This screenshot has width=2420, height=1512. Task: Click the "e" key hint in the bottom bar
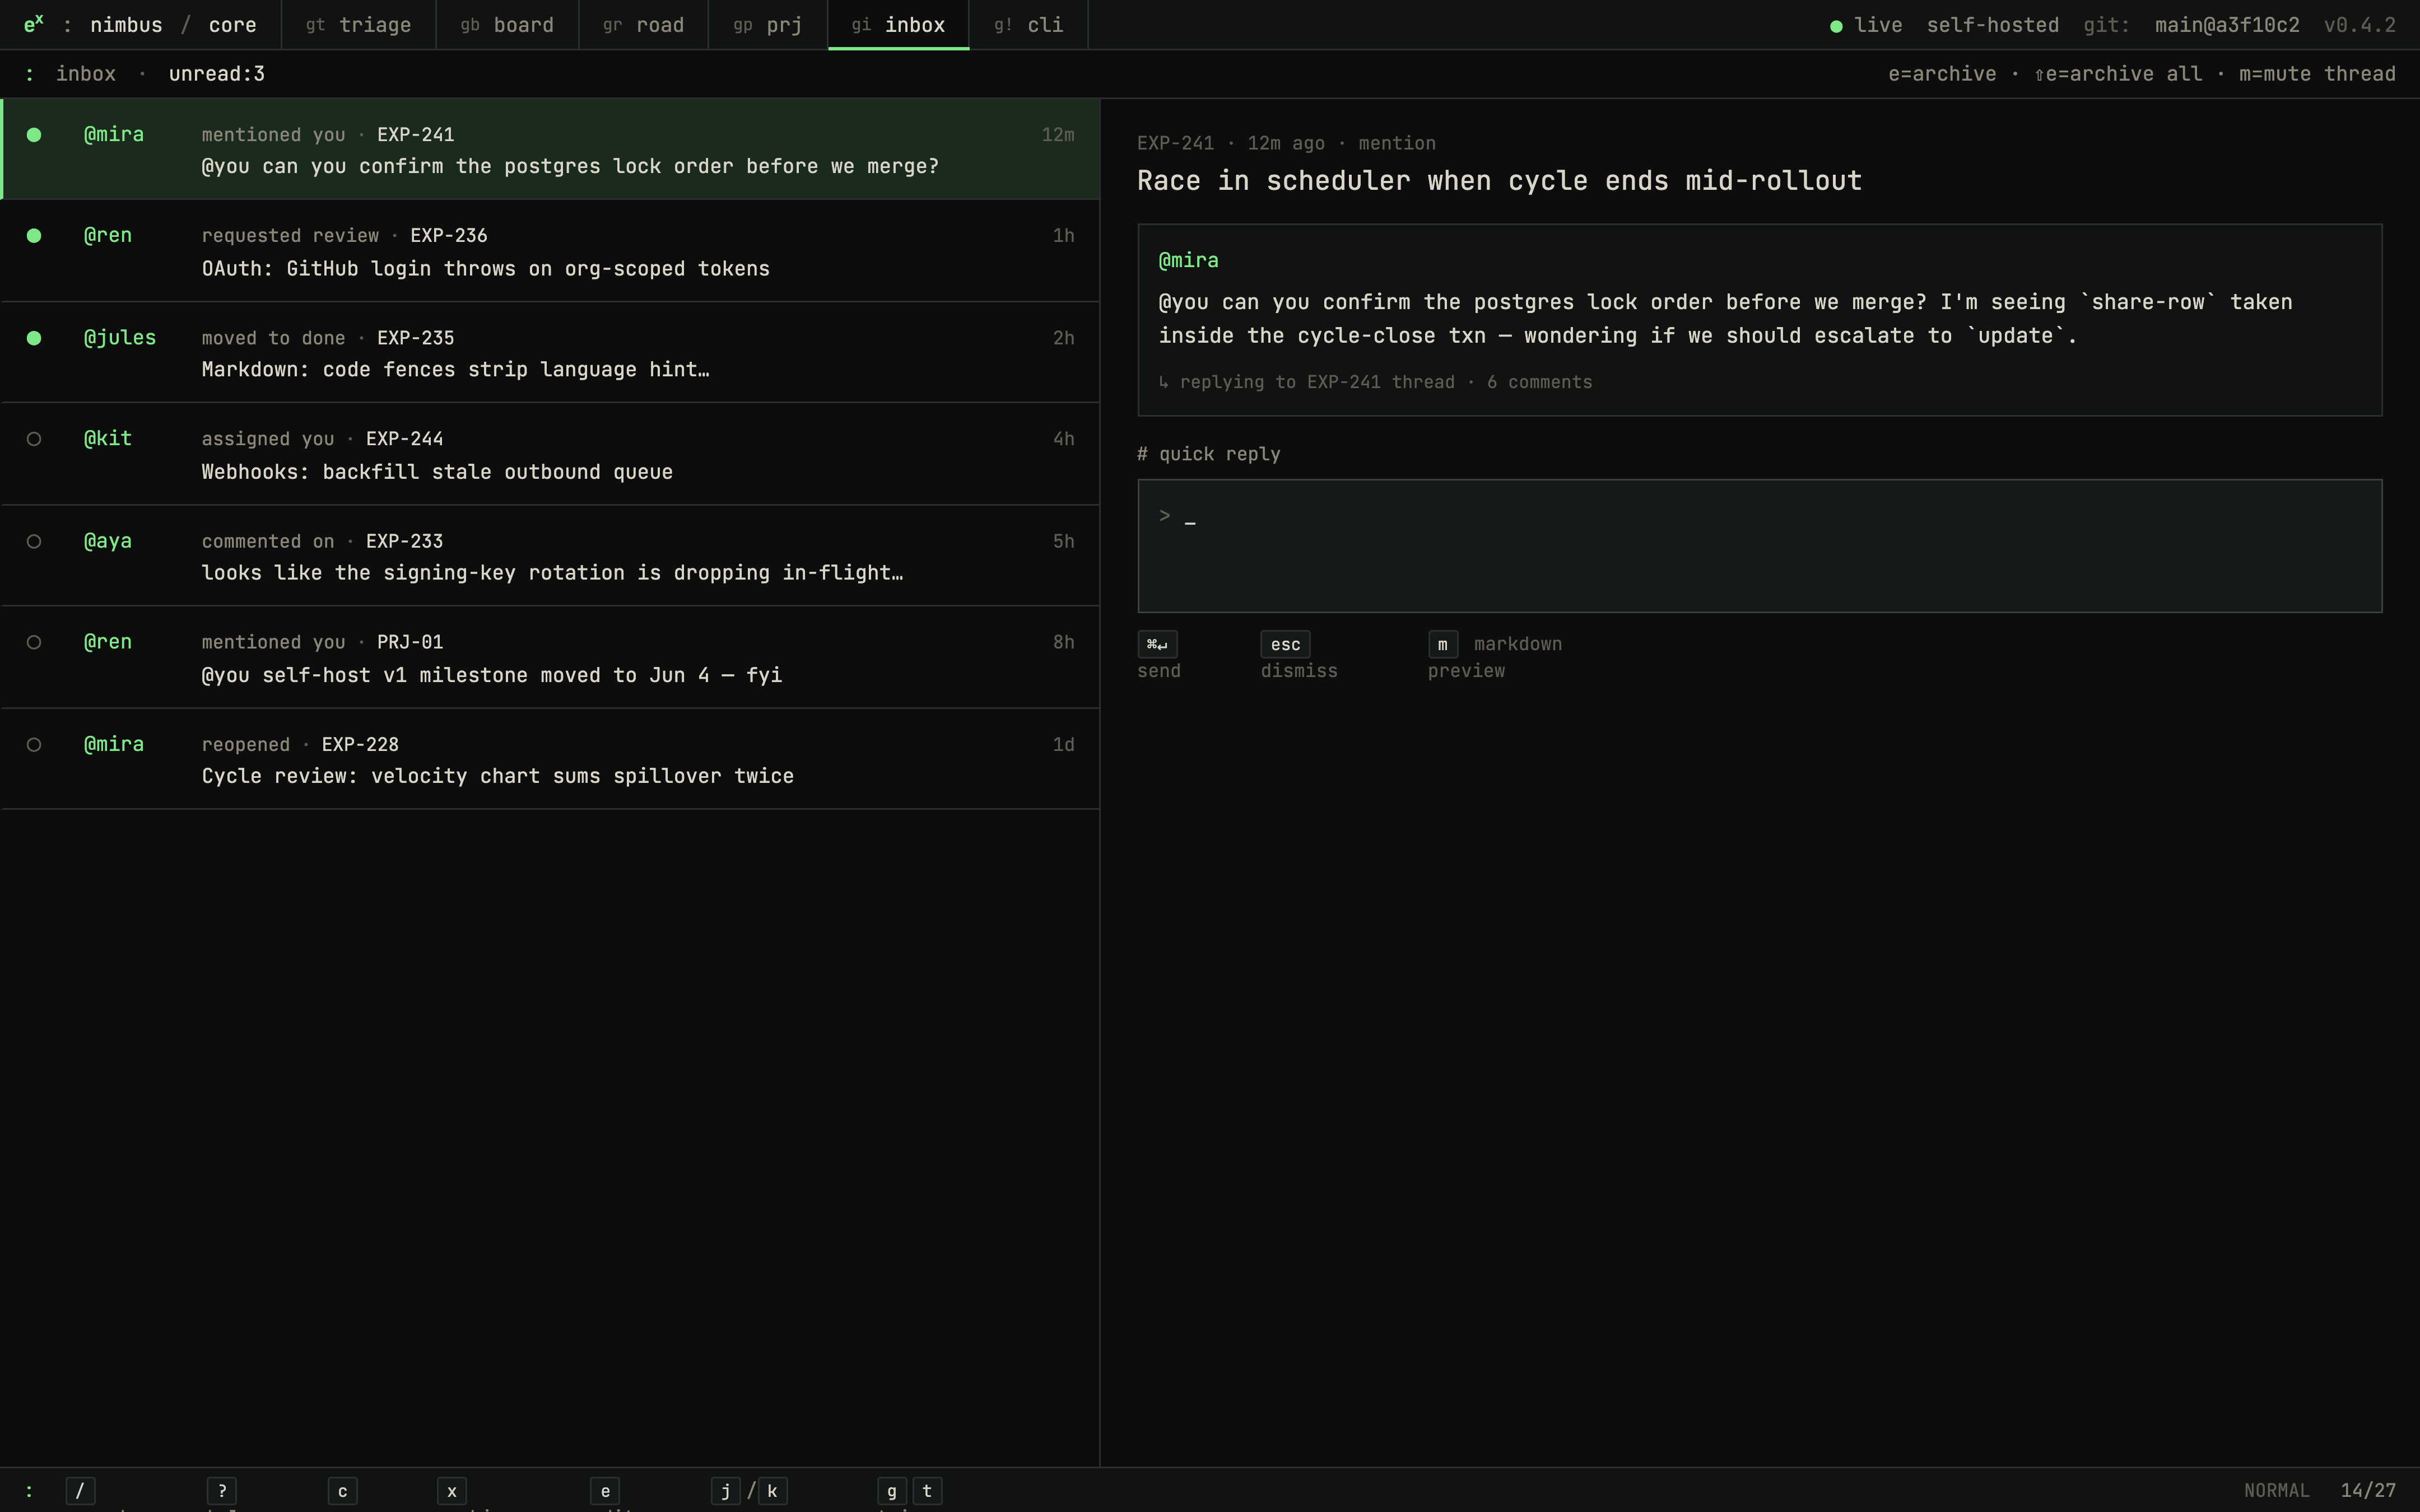605,1491
